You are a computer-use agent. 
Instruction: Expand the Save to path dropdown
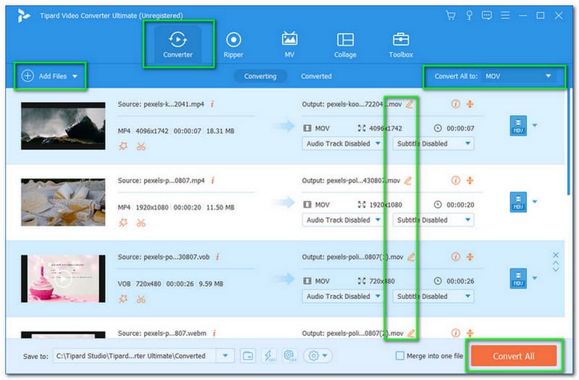click(x=225, y=356)
